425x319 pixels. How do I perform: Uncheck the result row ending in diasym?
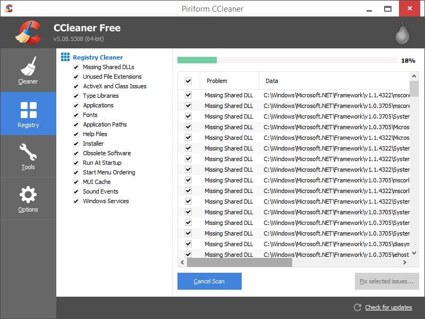tap(188, 244)
